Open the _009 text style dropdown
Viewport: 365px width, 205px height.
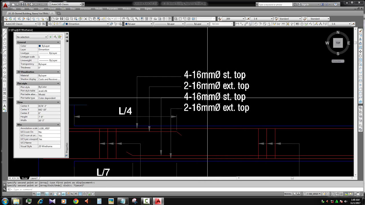pyautogui.click(x=233, y=19)
